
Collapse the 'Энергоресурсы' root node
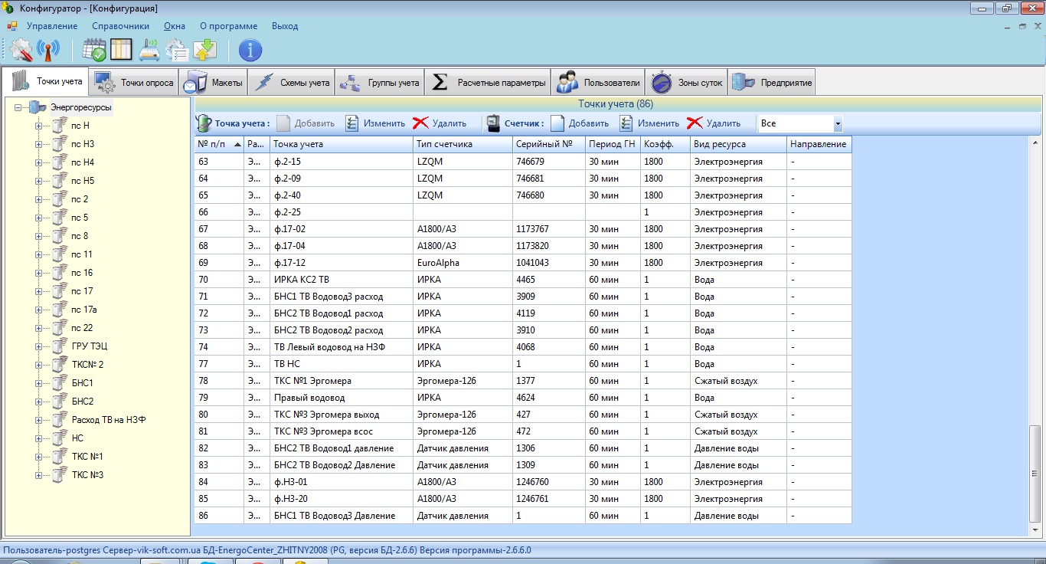[x=17, y=108]
